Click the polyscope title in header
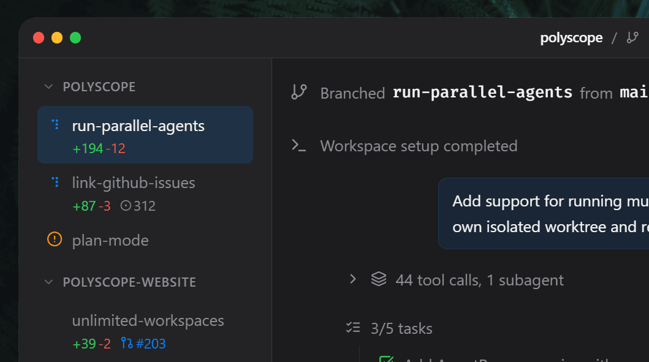This screenshot has height=362, width=649. [571, 38]
